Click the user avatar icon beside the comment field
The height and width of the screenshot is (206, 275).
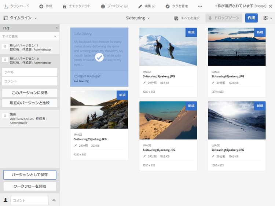pyautogui.click(x=5, y=200)
